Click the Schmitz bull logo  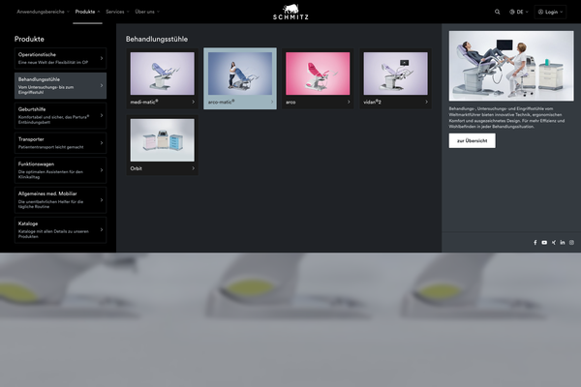click(x=290, y=12)
